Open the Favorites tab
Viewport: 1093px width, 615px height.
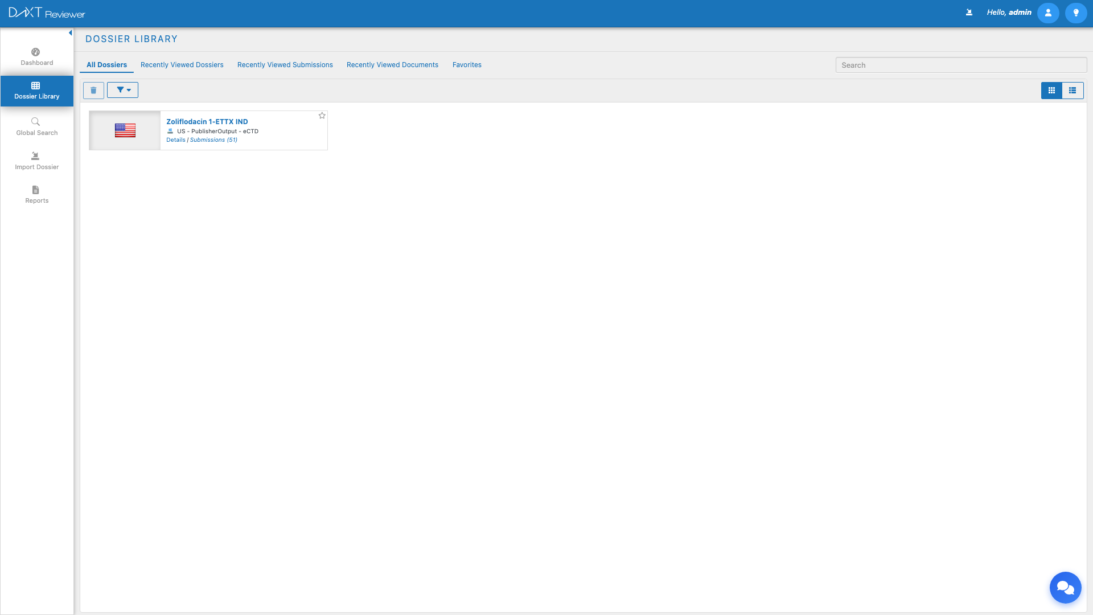point(467,65)
